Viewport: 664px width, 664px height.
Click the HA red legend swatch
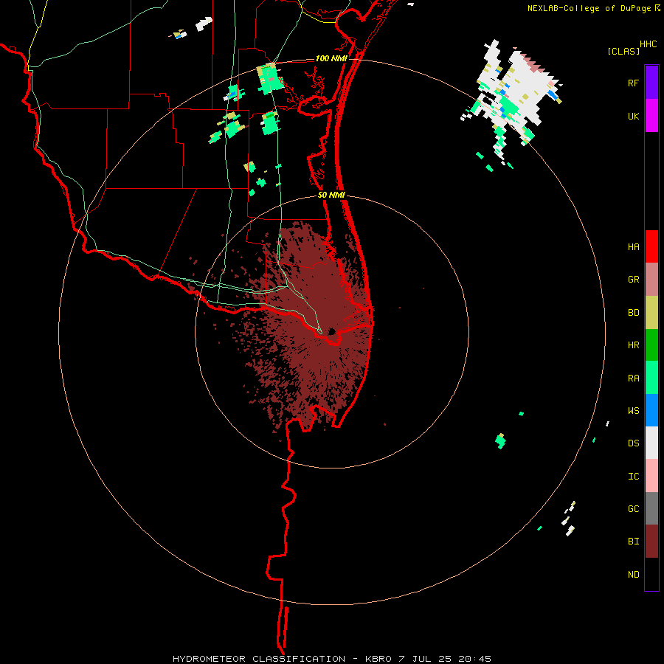tap(651, 246)
